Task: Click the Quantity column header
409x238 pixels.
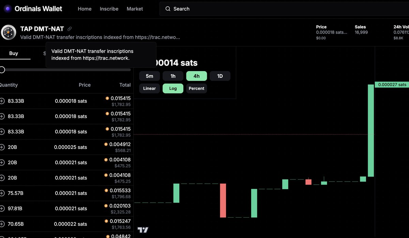Action: (x=9, y=85)
